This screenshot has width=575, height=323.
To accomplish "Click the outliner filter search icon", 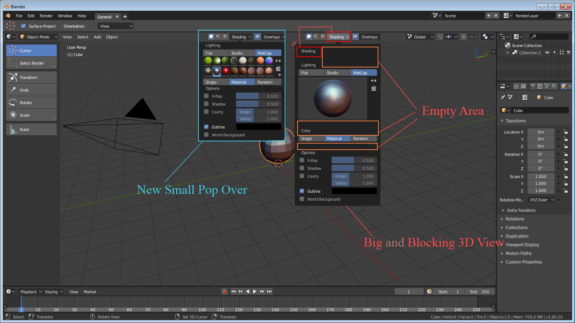I will point(533,37).
